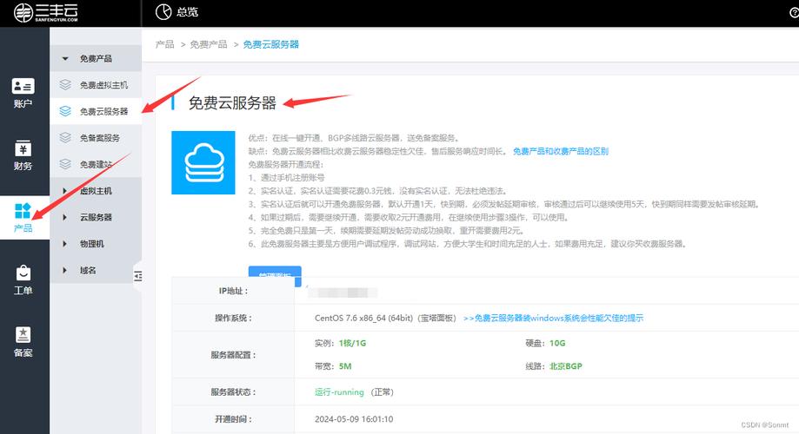Open 免费产品和收费产品的区别 link

pos(561,151)
